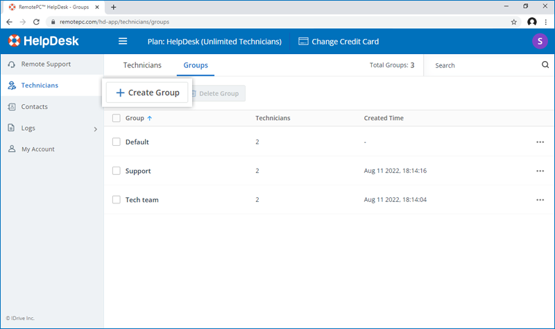
Task: Open My Account in the sidebar
Action: click(x=37, y=149)
